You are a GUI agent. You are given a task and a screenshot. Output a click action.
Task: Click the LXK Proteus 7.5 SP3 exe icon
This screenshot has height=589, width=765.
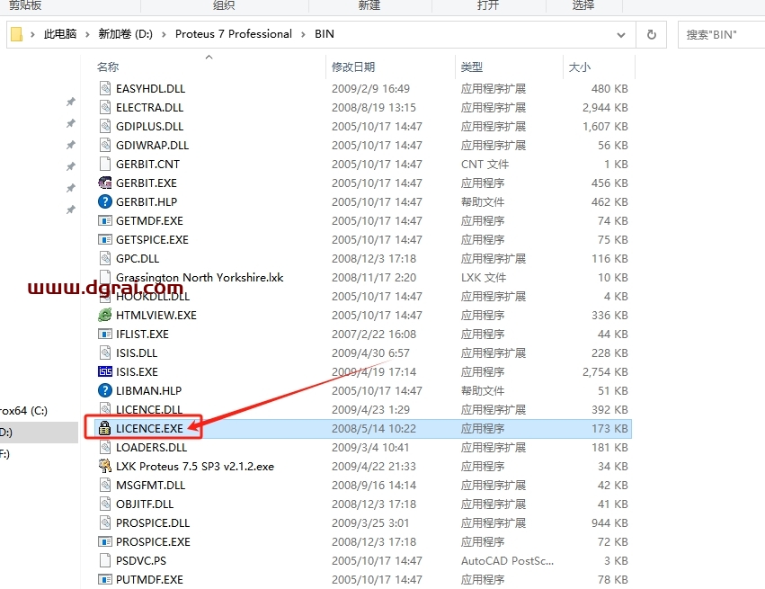(105, 466)
